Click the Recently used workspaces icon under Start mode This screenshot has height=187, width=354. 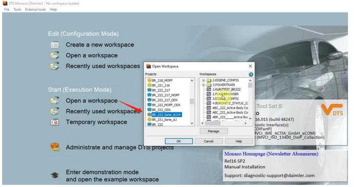[54, 111]
